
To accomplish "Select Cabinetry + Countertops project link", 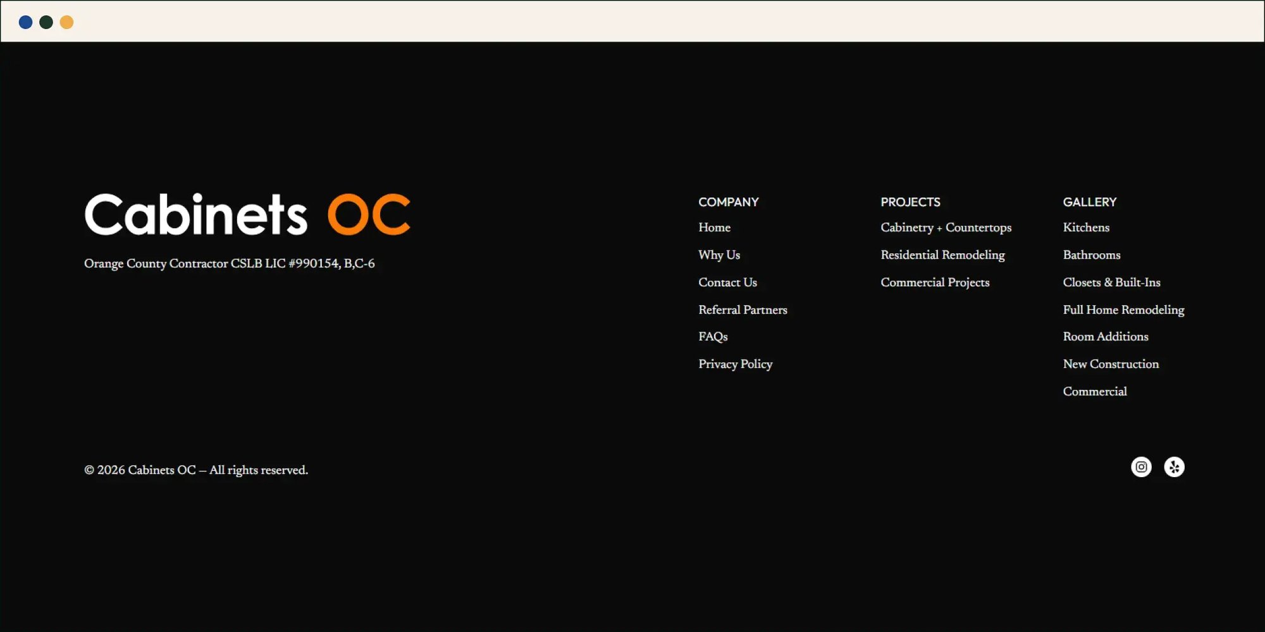I will pos(946,228).
